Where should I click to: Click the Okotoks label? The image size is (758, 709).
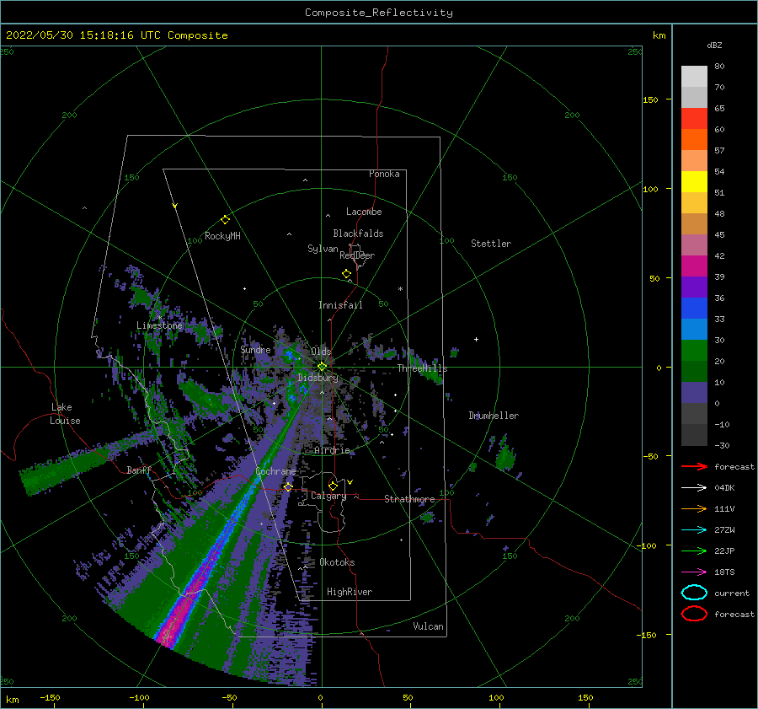click(x=337, y=562)
